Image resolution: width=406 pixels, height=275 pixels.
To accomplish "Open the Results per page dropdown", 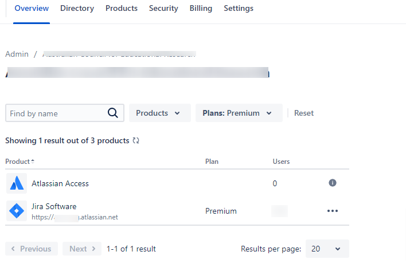I will [327, 249].
